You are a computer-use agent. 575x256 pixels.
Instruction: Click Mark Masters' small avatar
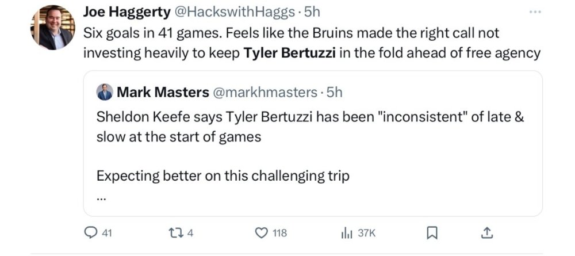(105, 91)
